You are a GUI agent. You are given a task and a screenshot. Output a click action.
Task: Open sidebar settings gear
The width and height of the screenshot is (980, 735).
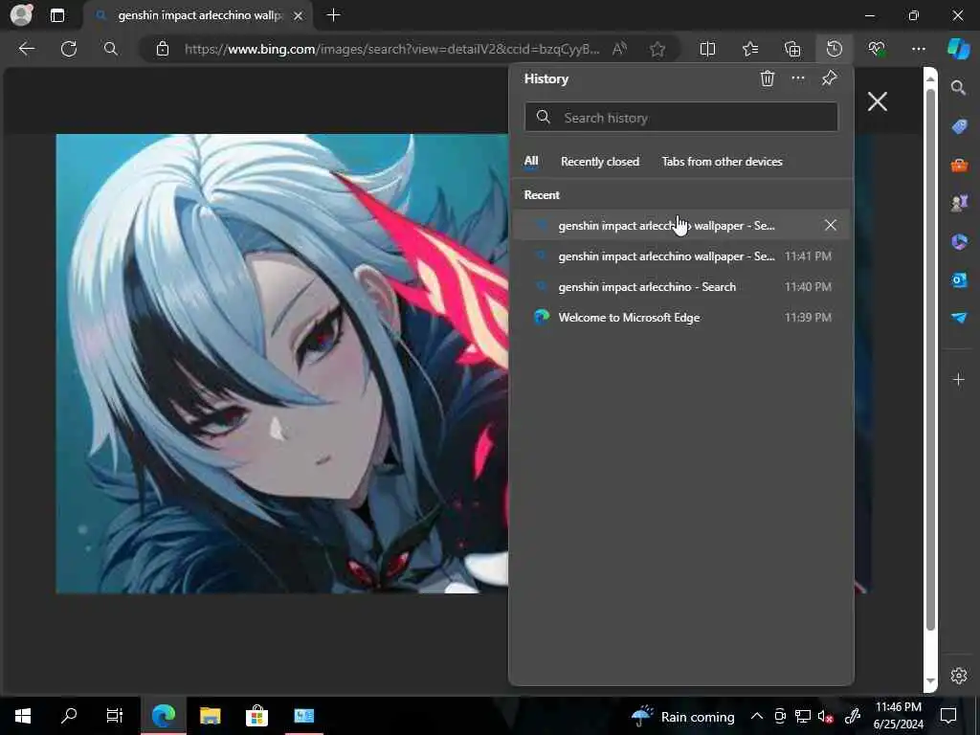pos(959,676)
